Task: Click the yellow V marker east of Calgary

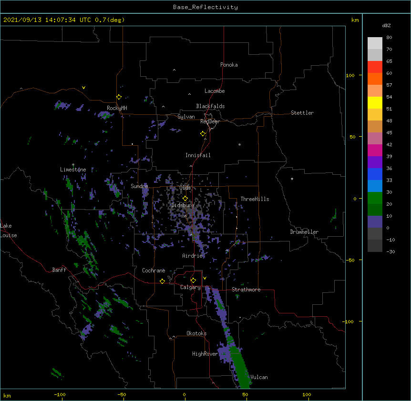Action: coord(205,278)
